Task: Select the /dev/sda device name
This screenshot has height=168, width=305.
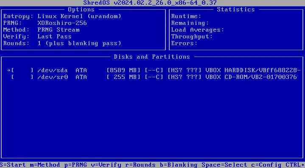Action: (53, 70)
